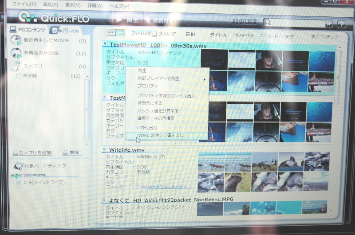The height and width of the screenshot is (235, 355).
Task: Click the ファイル名 sort order indicator icon
Action: (154, 34)
